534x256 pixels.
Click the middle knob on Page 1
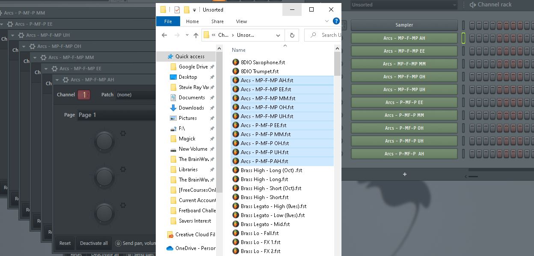click(104, 177)
